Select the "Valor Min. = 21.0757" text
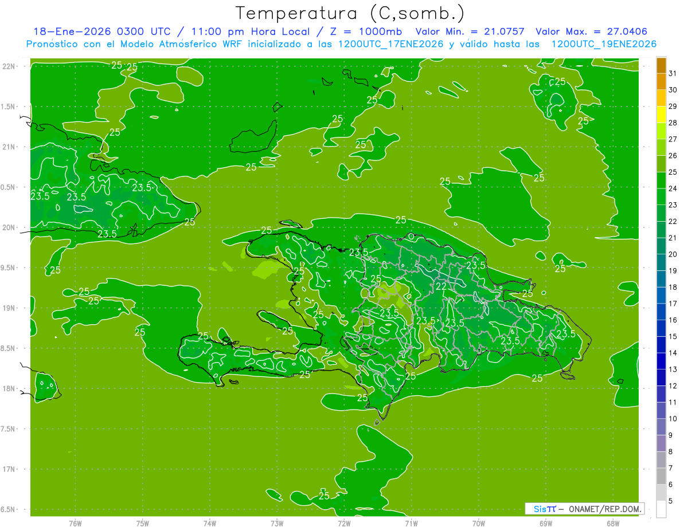 tap(470, 32)
